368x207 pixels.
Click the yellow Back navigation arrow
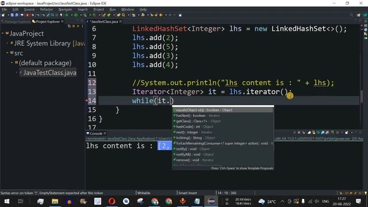[x=161, y=15]
